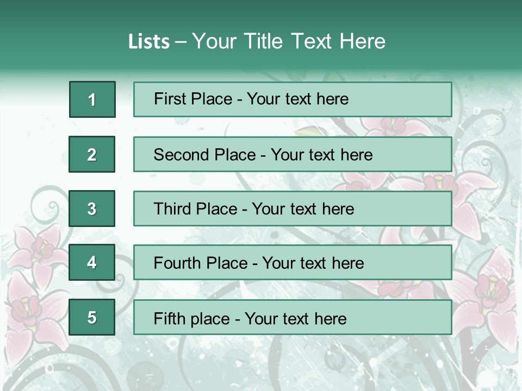Screen dimensions: 522x391
Task: Click the Second Place text bar
Action: click(293, 154)
